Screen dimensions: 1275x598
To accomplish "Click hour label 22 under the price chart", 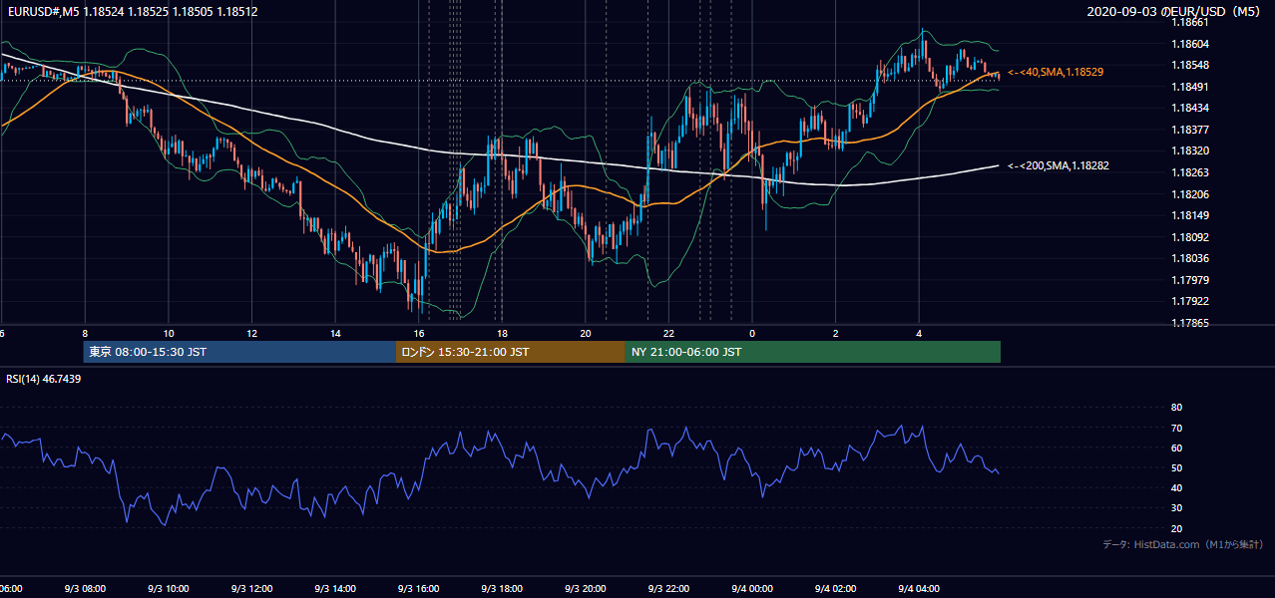I will tap(668, 333).
